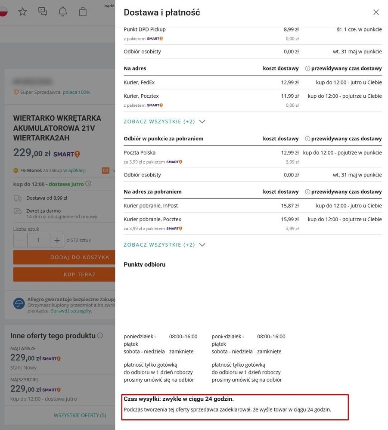Click info icon in 'Na adres za pobraniem' header
Image resolution: width=388 pixels, height=430 pixels.
307,192
